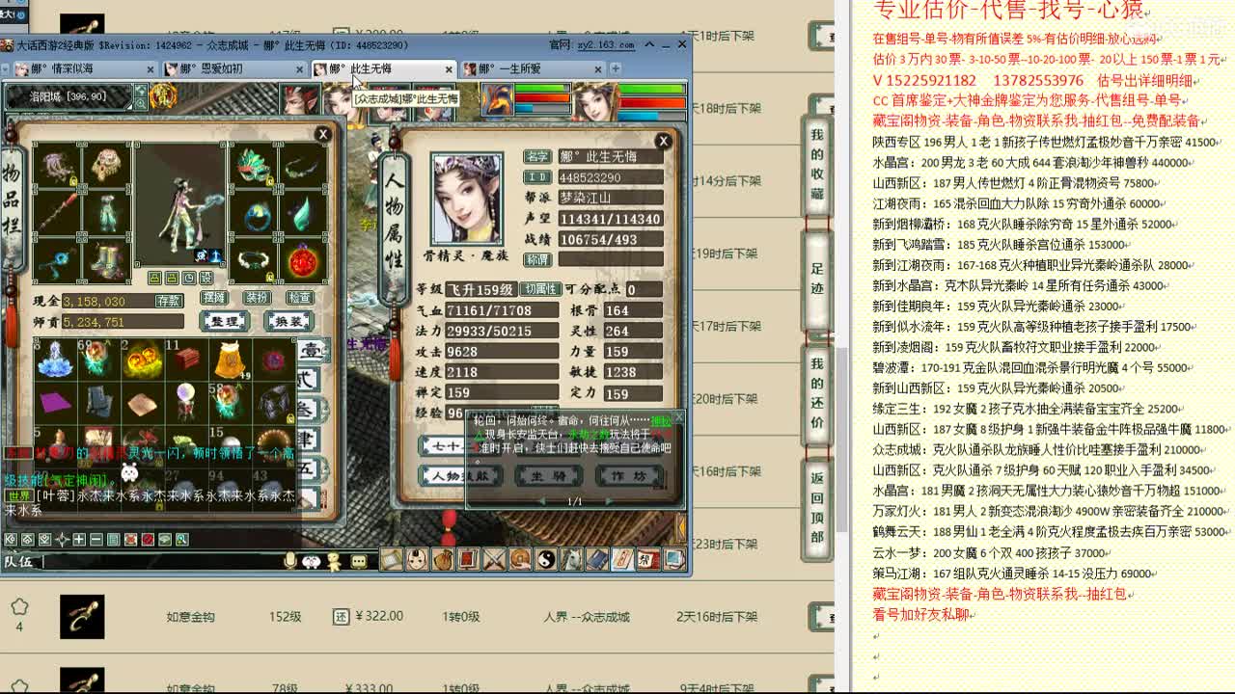Image resolution: width=1235 pixels, height=694 pixels.
Task: Click the 换装 change outfit button
Action: tap(288, 321)
